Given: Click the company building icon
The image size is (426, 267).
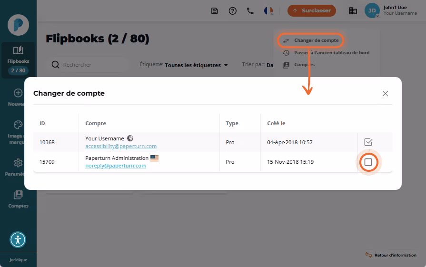Looking at the screenshot, I should click(x=353, y=11).
